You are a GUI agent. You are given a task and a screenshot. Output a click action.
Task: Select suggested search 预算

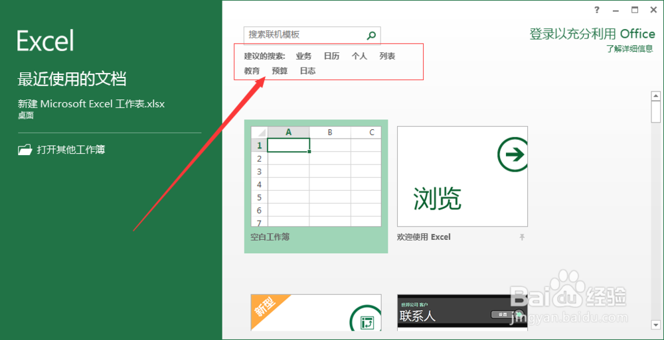[x=280, y=71]
